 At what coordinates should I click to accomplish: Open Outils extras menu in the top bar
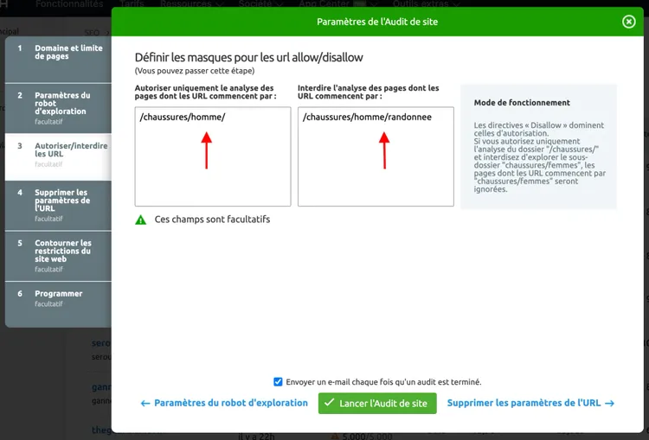(x=427, y=4)
